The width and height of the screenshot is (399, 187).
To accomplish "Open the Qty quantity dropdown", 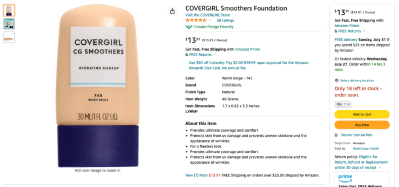I will (x=343, y=104).
